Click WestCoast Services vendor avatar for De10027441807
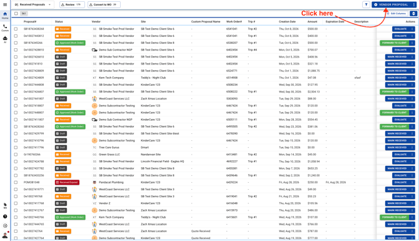 tap(94, 99)
